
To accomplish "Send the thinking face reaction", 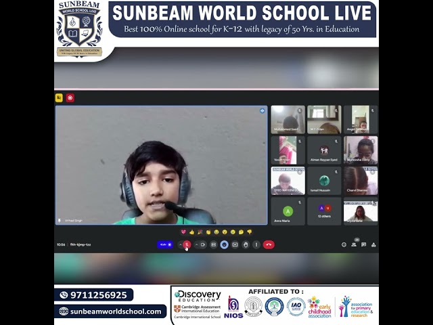I will click(242, 232).
